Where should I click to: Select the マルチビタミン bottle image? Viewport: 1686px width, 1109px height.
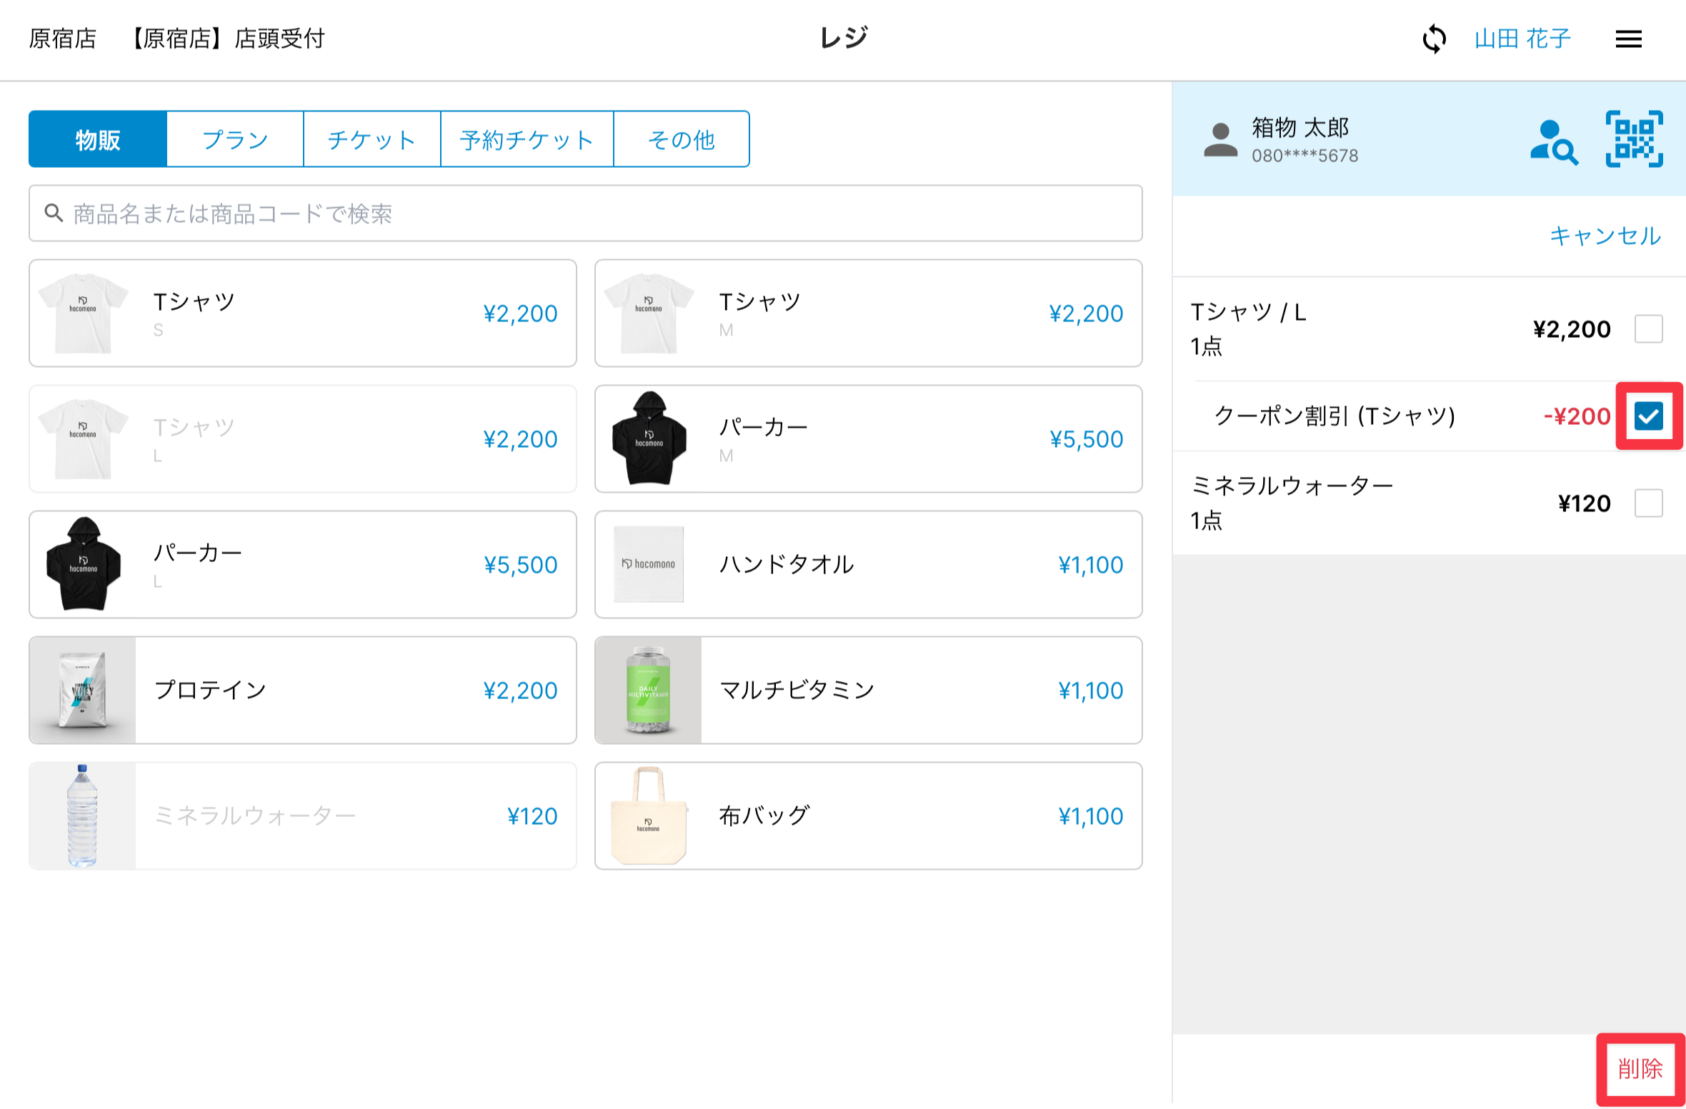[648, 690]
